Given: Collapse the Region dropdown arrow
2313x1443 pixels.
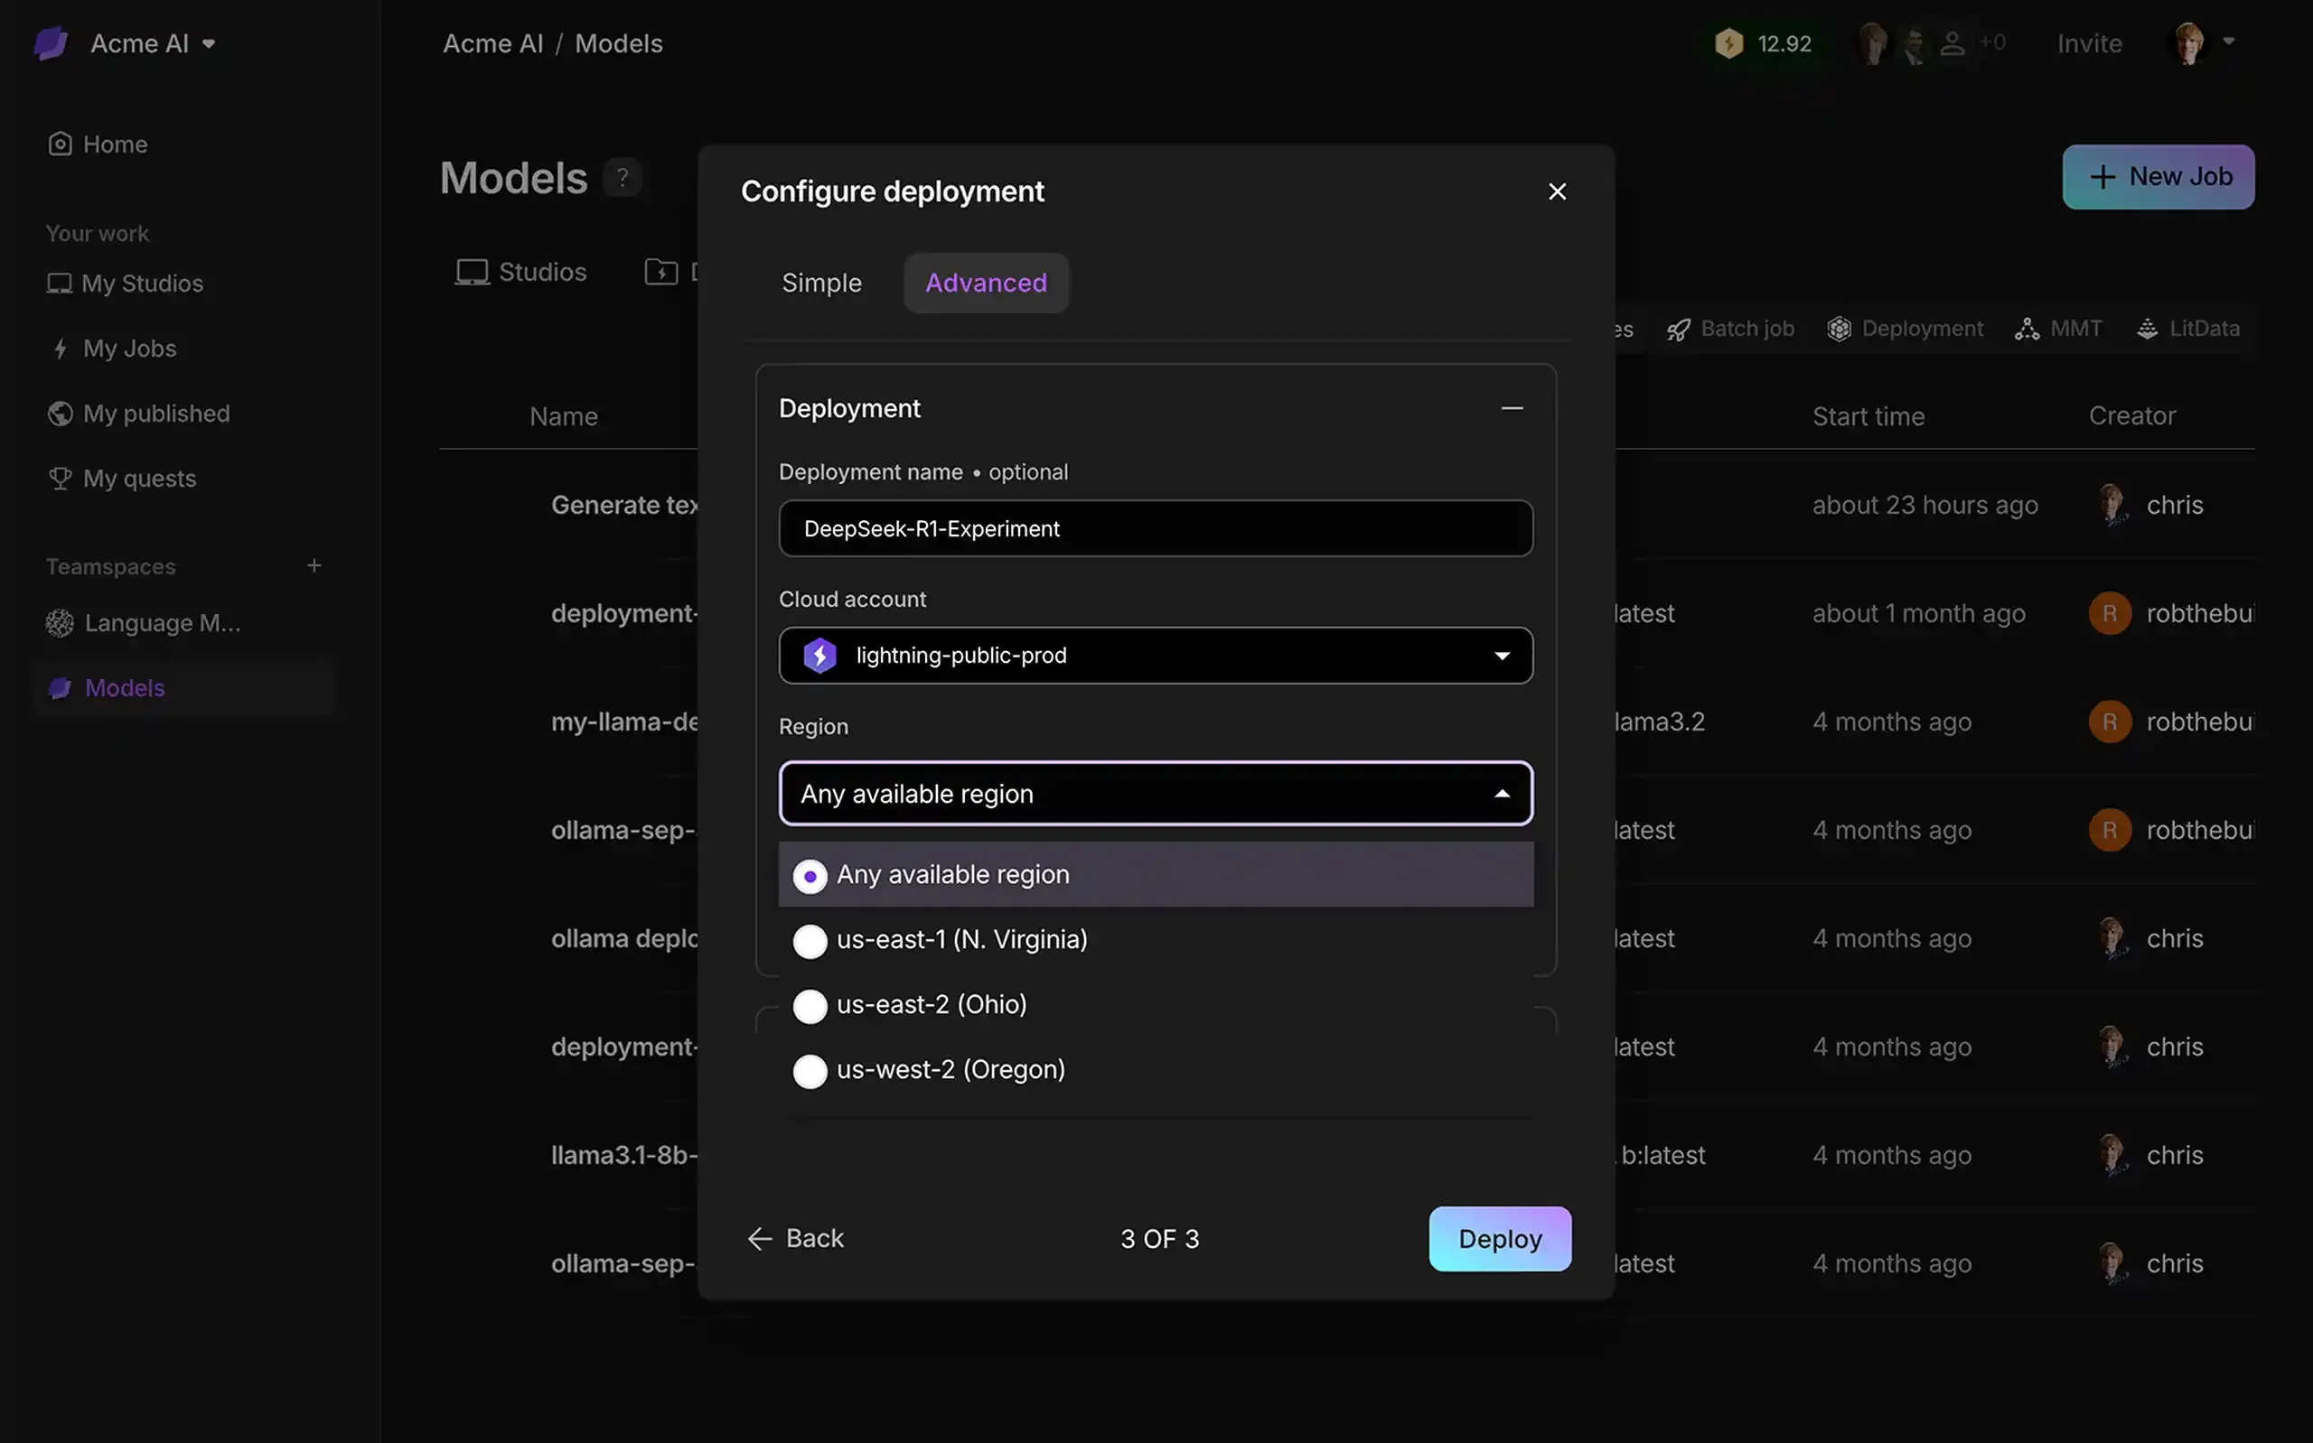Looking at the screenshot, I should (x=1502, y=794).
